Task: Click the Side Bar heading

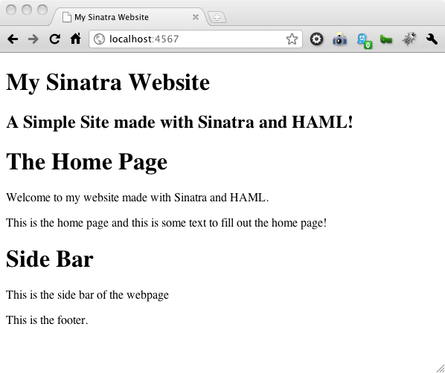Action: pyautogui.click(x=50, y=259)
